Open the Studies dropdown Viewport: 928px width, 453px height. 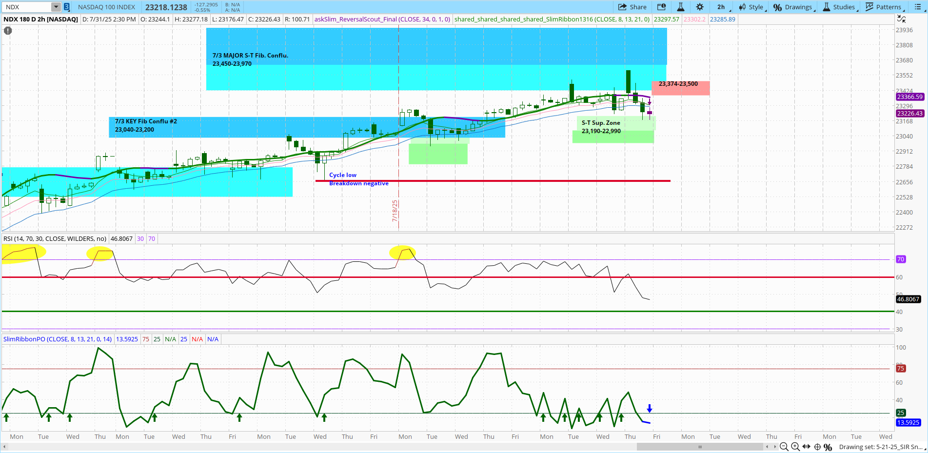(x=839, y=7)
